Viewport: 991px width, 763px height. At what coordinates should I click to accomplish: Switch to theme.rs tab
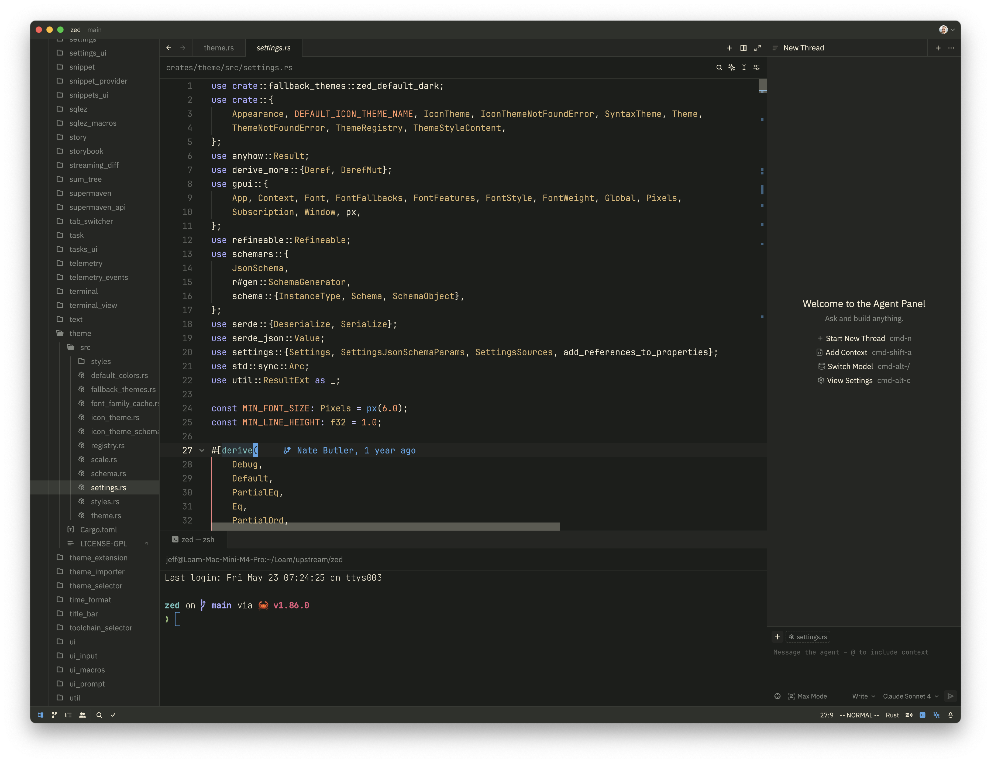(219, 48)
